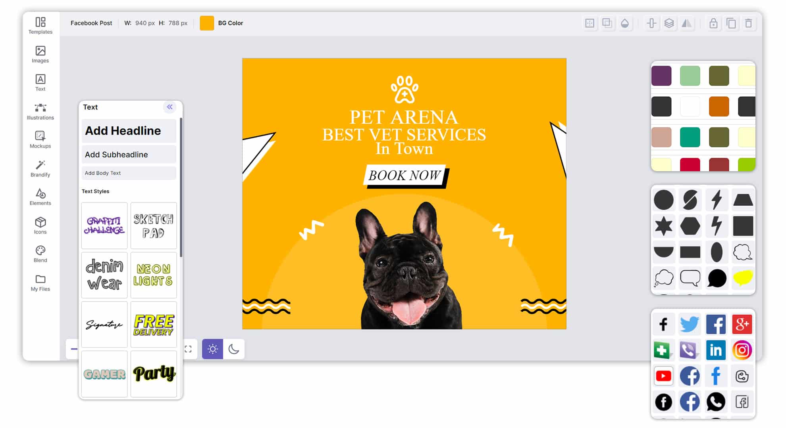Click the delete trash icon

coord(748,23)
